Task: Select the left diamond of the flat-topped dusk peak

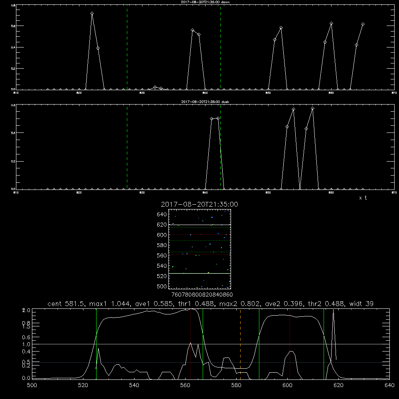Action: 212,119
